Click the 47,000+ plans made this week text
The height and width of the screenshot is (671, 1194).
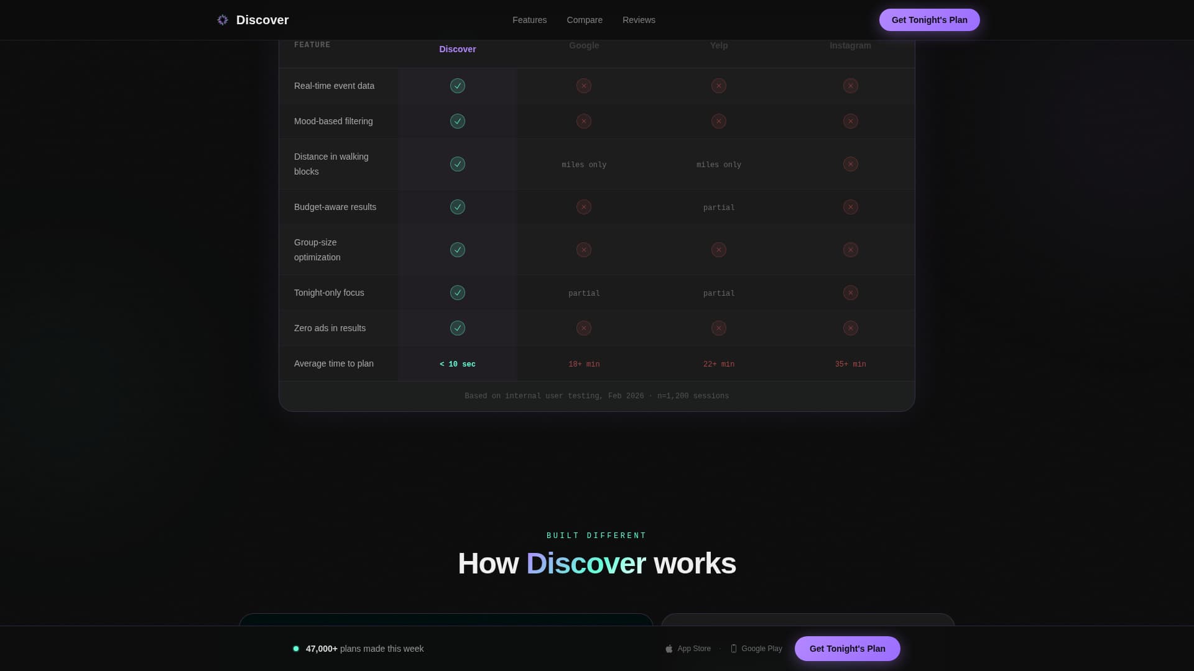[364, 649]
